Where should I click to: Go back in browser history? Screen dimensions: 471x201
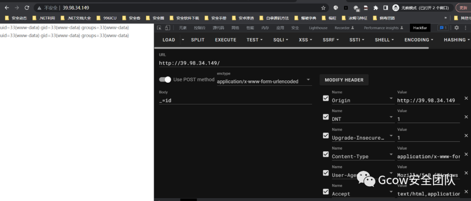pyautogui.click(x=7, y=8)
